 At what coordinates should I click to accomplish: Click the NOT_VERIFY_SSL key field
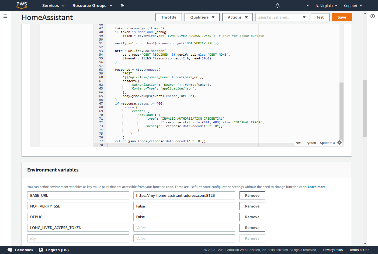pyautogui.click(x=78, y=206)
